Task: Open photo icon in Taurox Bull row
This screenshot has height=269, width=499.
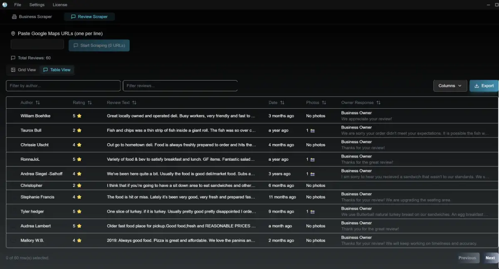Action: pyautogui.click(x=312, y=130)
